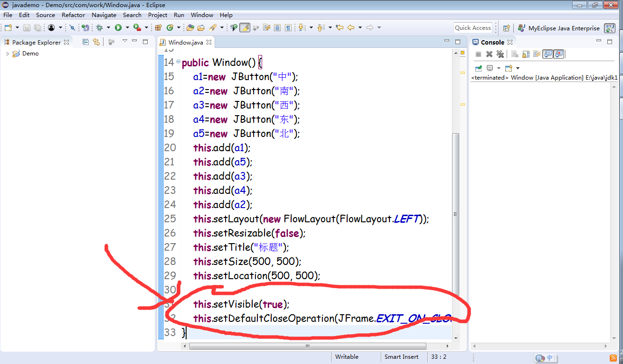Image resolution: width=623 pixels, height=364 pixels.
Task: Open Package Explorer View Menu triangle
Action: (125, 41)
